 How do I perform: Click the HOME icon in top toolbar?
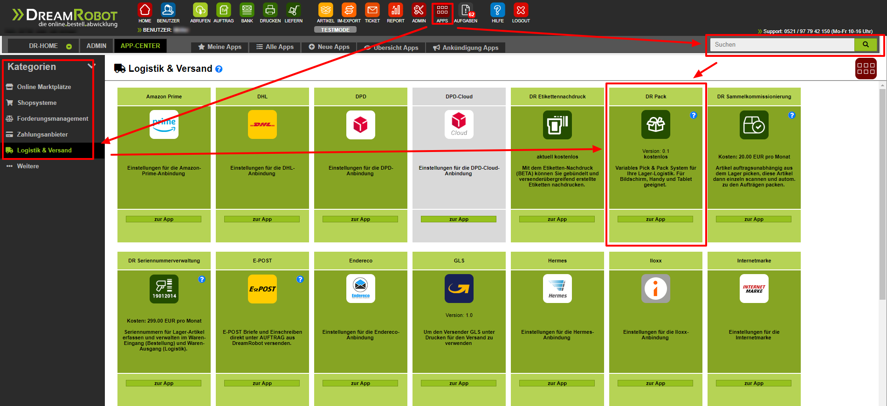click(x=145, y=10)
